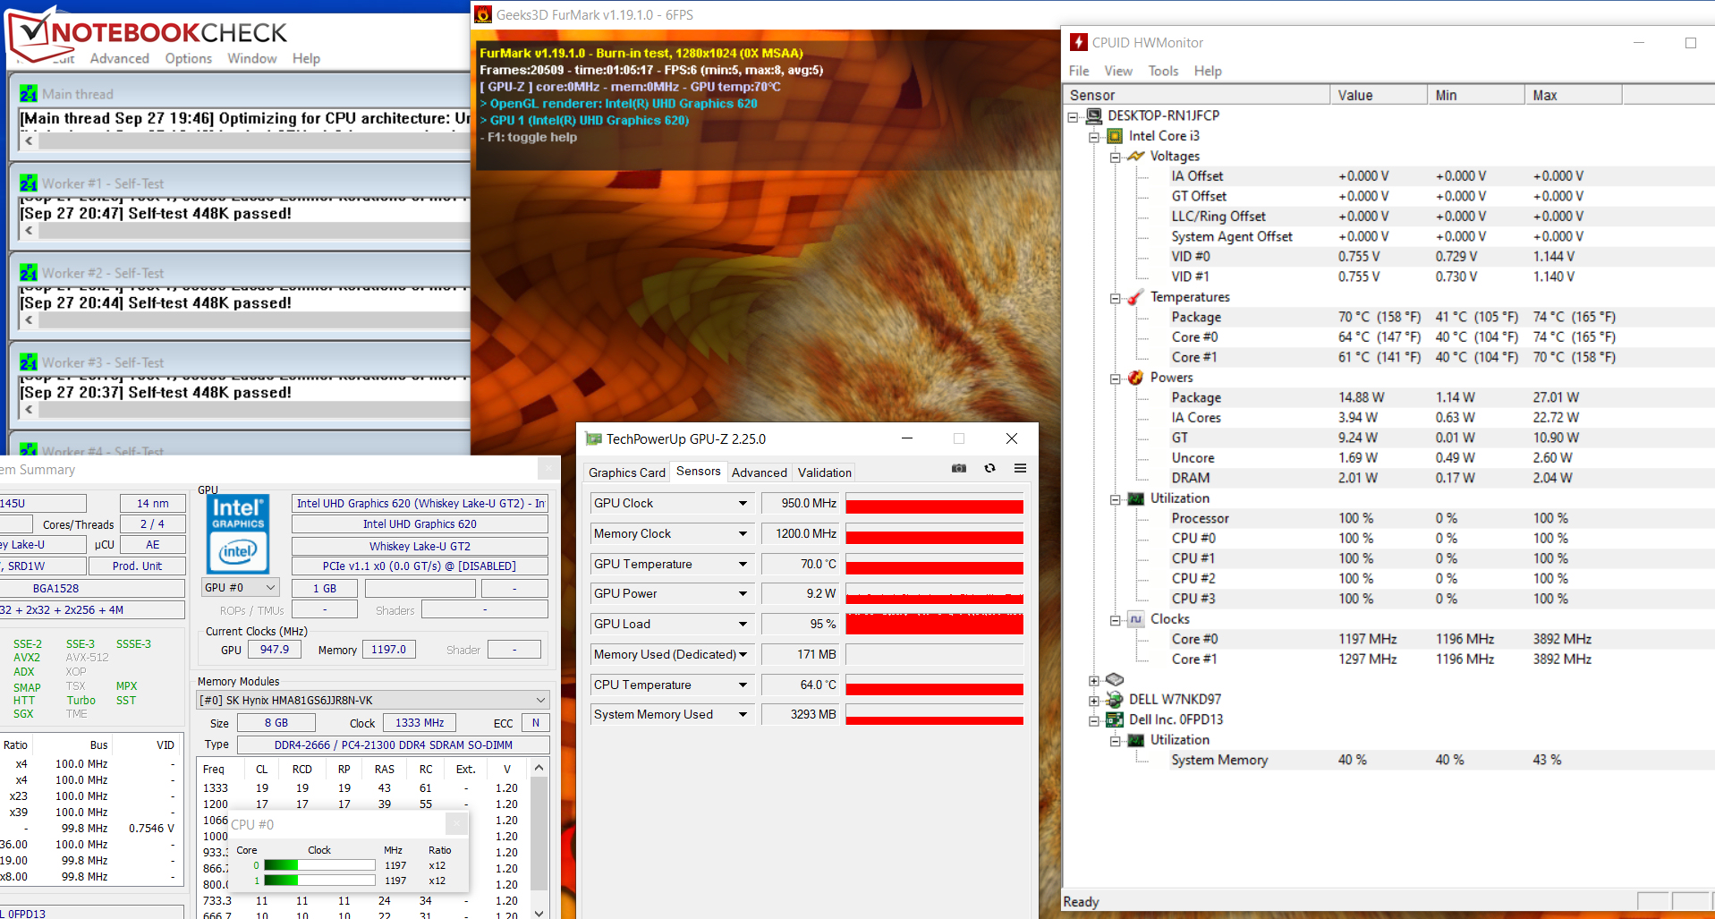Open the GPU Power sensor dropdown
The image size is (1715, 919).
pyautogui.click(x=743, y=594)
